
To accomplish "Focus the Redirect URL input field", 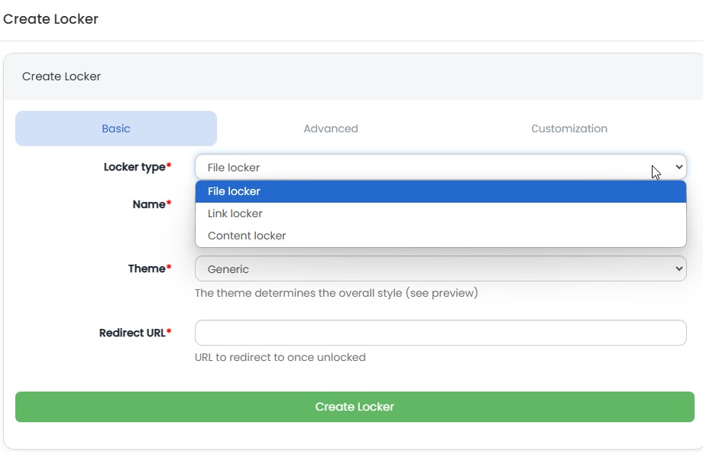I will click(x=440, y=333).
